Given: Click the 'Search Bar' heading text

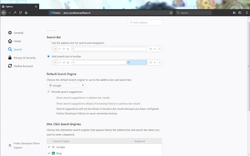Looking at the screenshot, I should (x=54, y=37).
